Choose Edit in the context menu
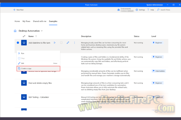 (x=38, y=63)
